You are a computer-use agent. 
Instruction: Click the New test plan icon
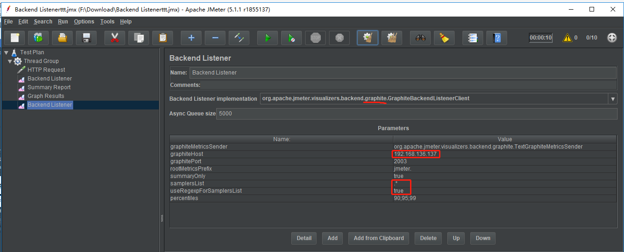click(15, 38)
